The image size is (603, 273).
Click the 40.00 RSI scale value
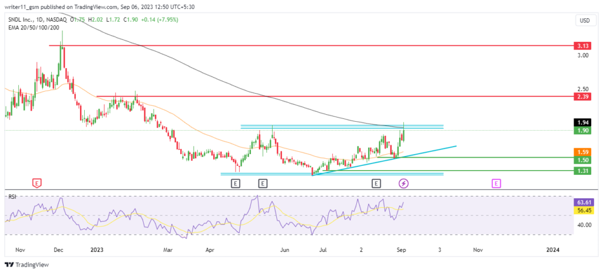(x=583, y=225)
